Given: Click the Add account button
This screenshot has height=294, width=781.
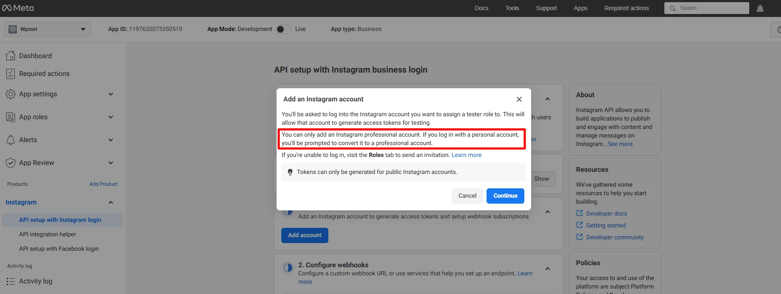Looking at the screenshot, I should 305,235.
